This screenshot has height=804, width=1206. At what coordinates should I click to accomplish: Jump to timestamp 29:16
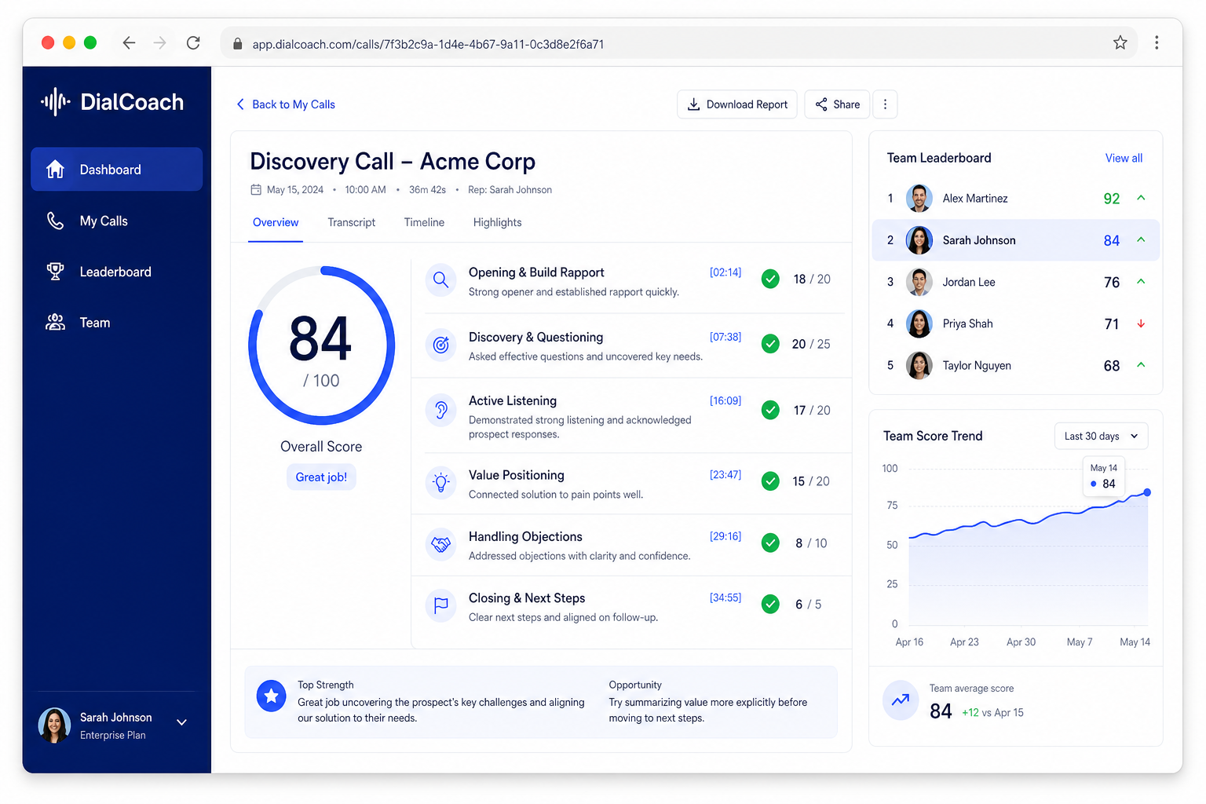(x=725, y=536)
